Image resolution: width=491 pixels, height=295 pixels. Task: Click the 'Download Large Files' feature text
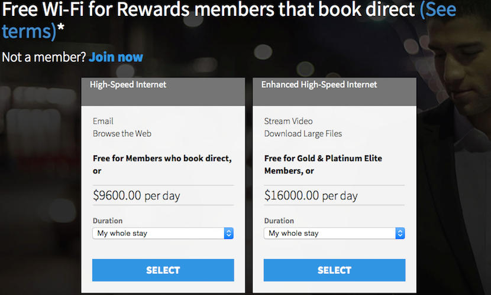(303, 133)
